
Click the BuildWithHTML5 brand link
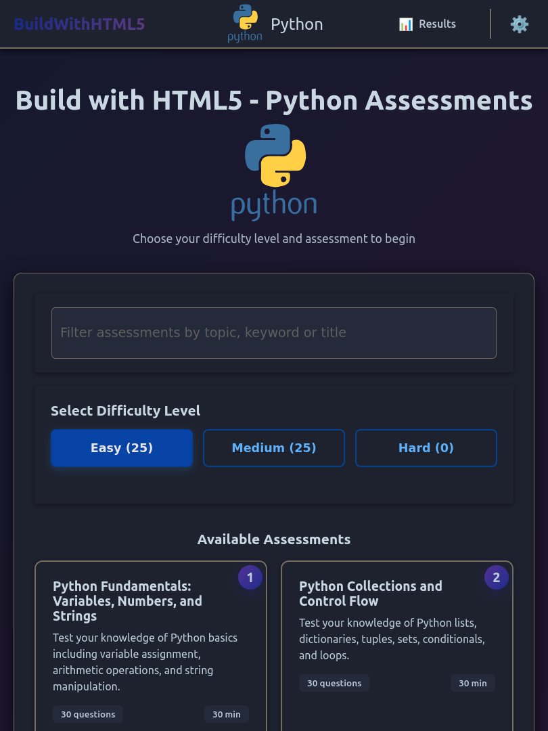point(79,24)
